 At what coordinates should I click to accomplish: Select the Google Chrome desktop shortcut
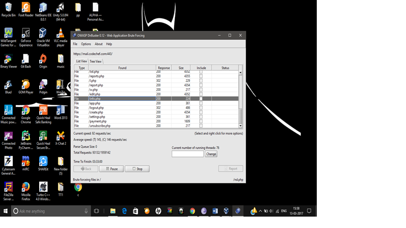coord(26,114)
